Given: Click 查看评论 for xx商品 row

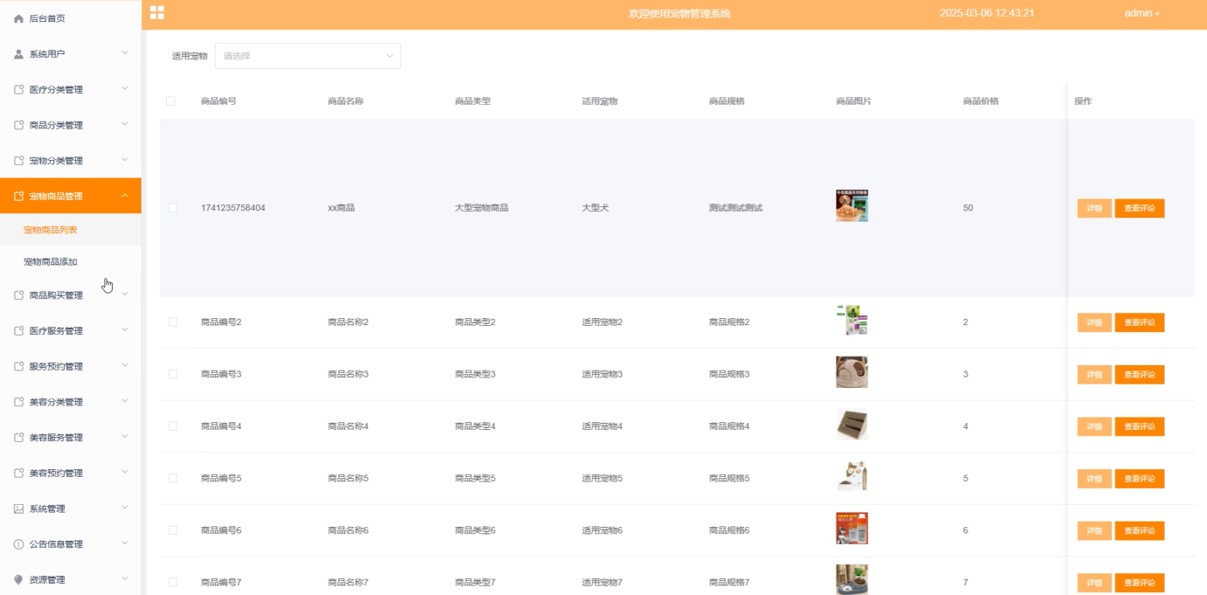Looking at the screenshot, I should tap(1140, 208).
